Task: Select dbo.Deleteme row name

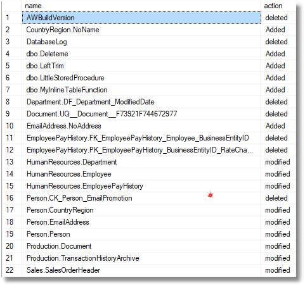Action: tap(141, 54)
